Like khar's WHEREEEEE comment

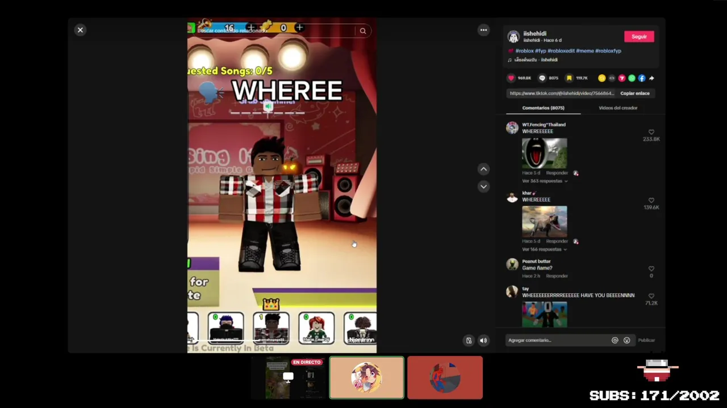[651, 201]
